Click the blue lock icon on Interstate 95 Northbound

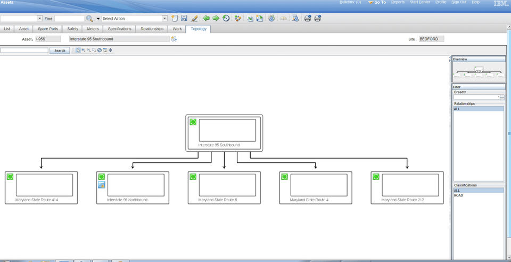(x=101, y=185)
